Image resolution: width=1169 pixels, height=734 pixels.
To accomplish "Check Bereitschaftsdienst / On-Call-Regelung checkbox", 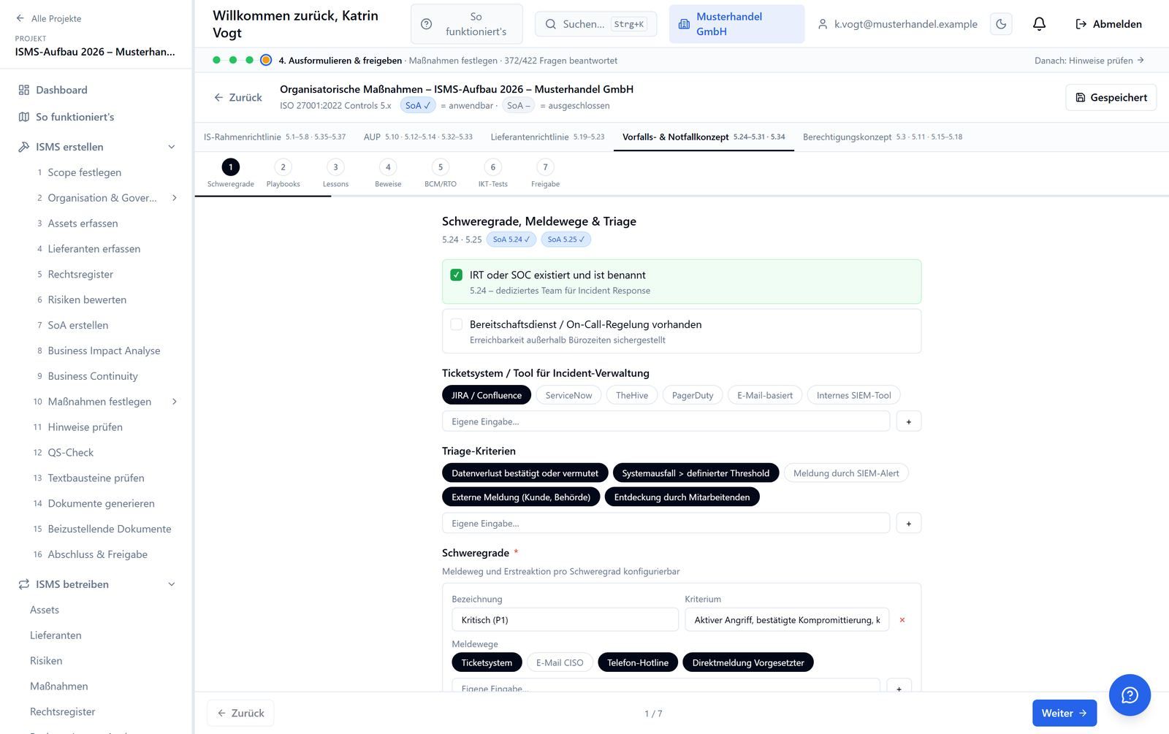I will [x=457, y=324].
